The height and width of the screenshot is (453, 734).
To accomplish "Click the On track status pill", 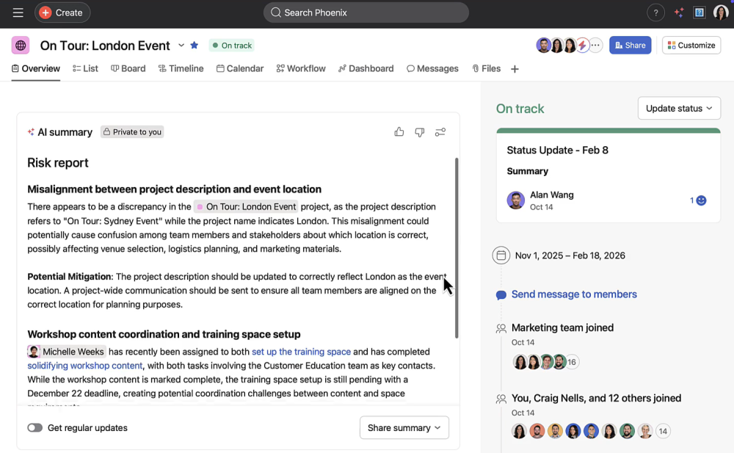I will pyautogui.click(x=232, y=46).
